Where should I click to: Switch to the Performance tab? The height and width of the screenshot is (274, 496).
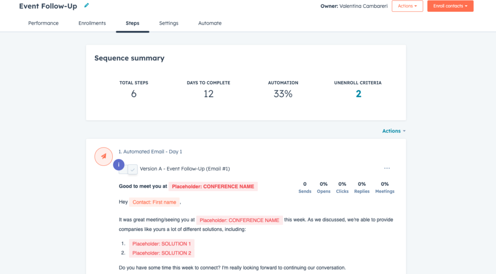[43, 23]
